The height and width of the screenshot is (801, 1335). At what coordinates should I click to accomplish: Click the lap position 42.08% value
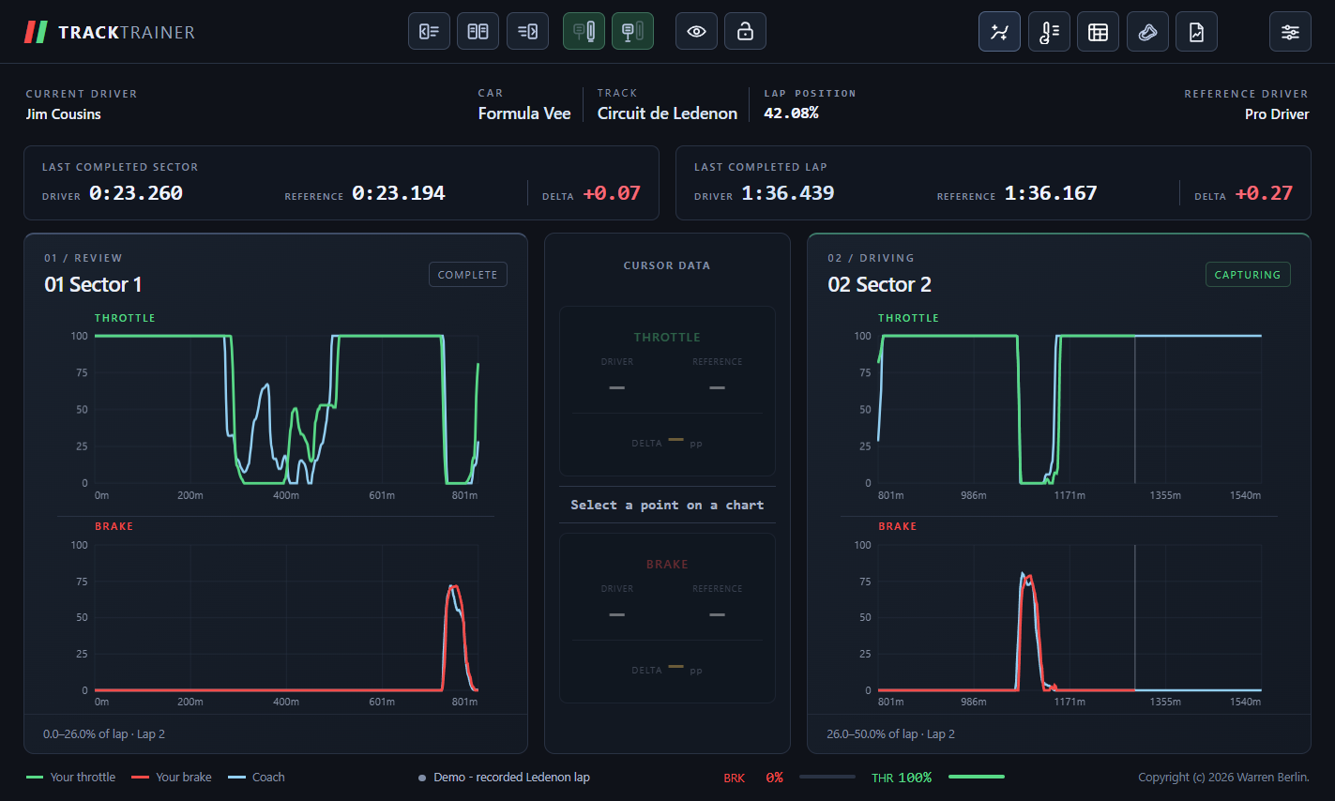791,113
